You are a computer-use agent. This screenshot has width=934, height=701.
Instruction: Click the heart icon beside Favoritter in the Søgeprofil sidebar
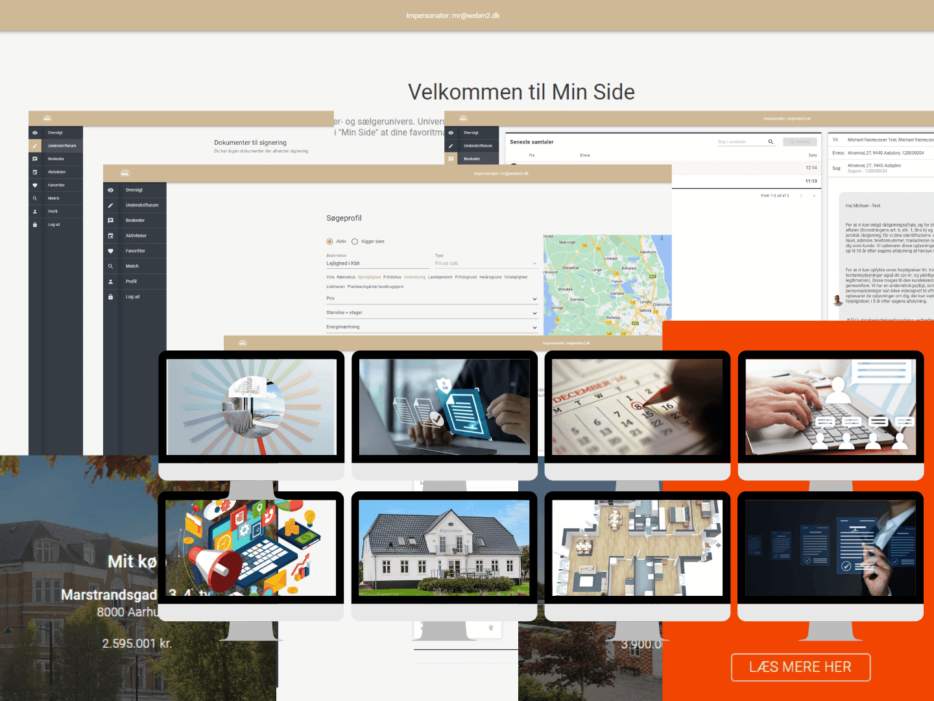110,251
